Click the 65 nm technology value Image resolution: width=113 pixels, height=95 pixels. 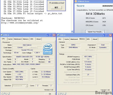pos(16,53)
